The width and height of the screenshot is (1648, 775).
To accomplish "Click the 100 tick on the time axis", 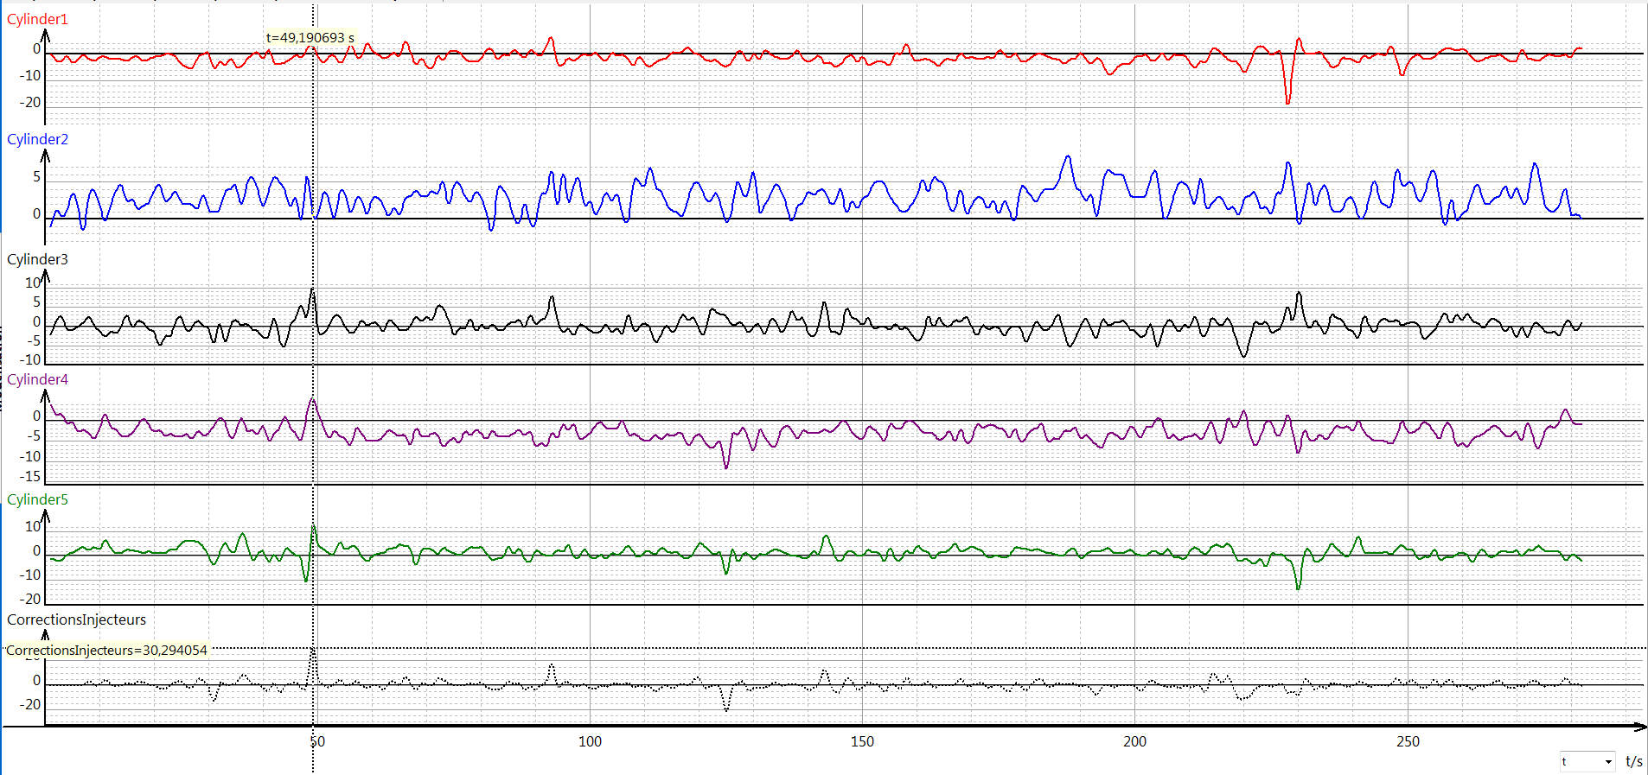I will (590, 741).
